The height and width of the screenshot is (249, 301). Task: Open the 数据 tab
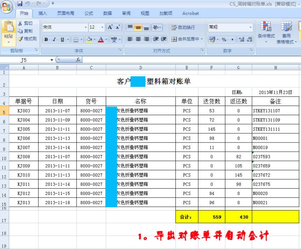pos(107,13)
